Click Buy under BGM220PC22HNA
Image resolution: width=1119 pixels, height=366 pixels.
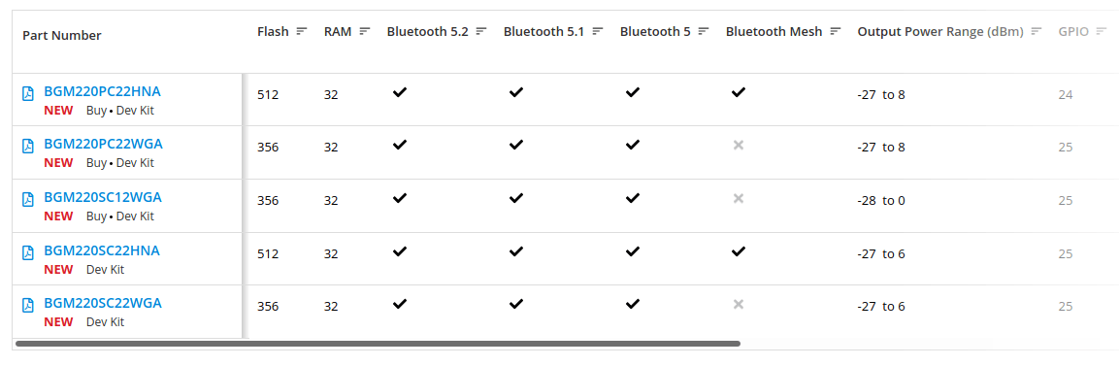coord(96,111)
